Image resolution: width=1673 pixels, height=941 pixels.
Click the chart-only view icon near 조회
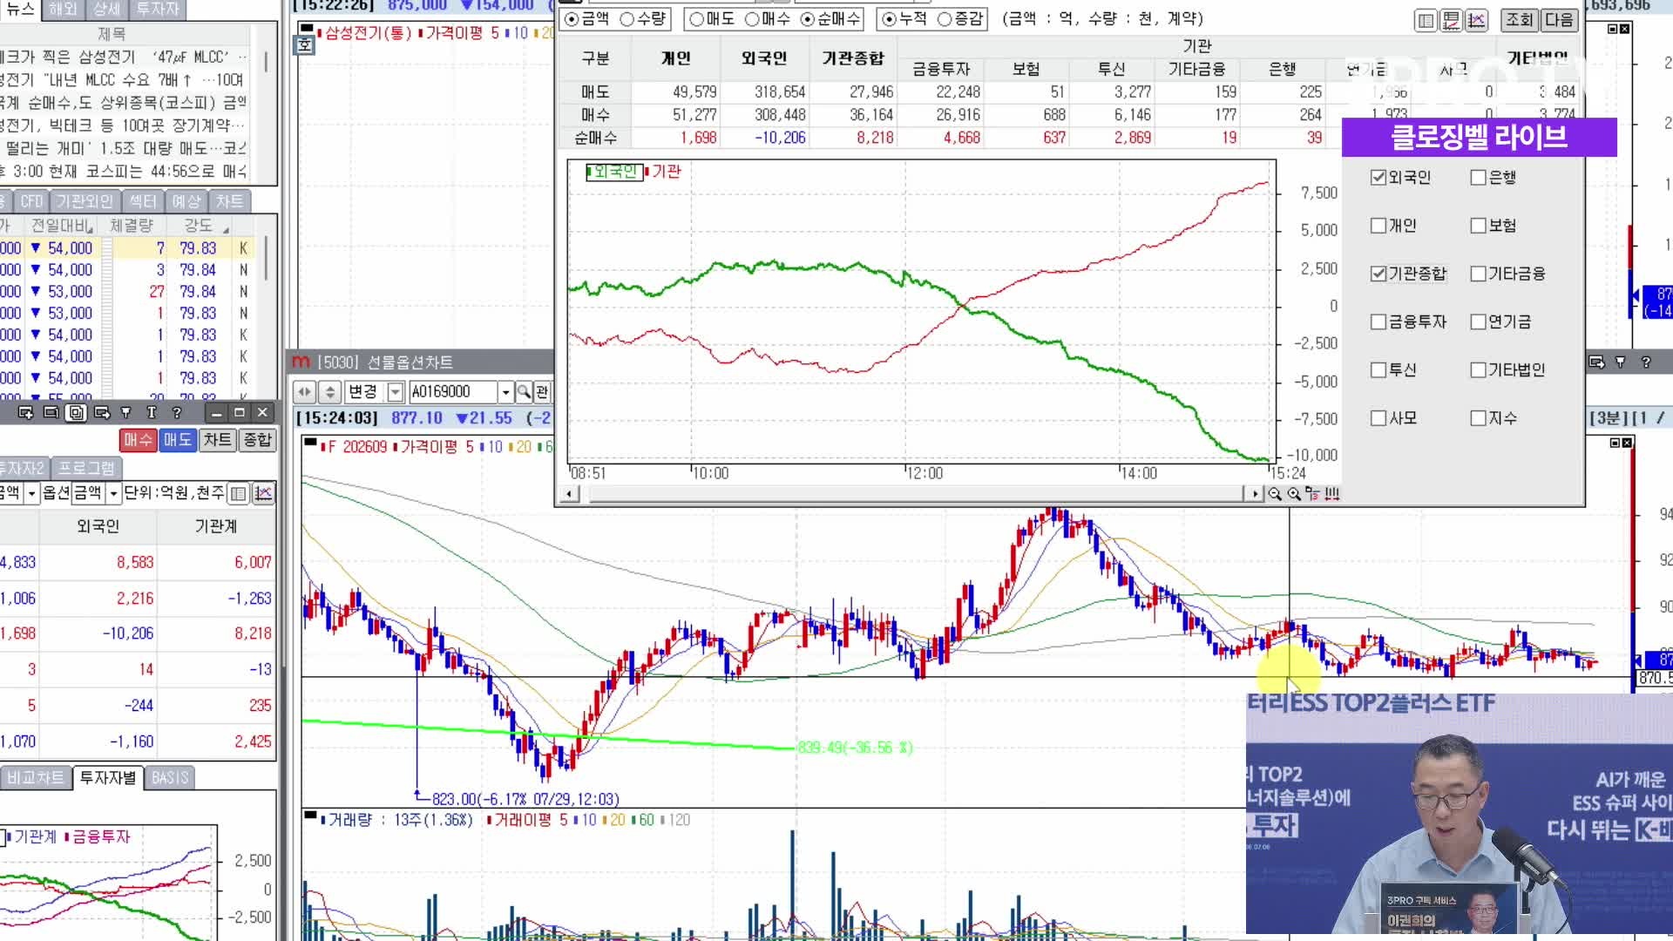[1476, 20]
